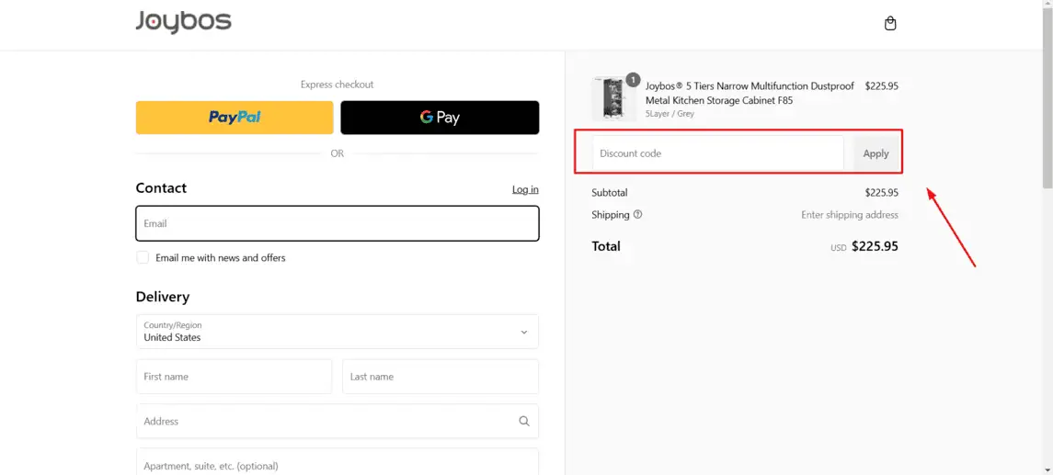Click the 5Layer / Grey variant text

[x=670, y=114]
